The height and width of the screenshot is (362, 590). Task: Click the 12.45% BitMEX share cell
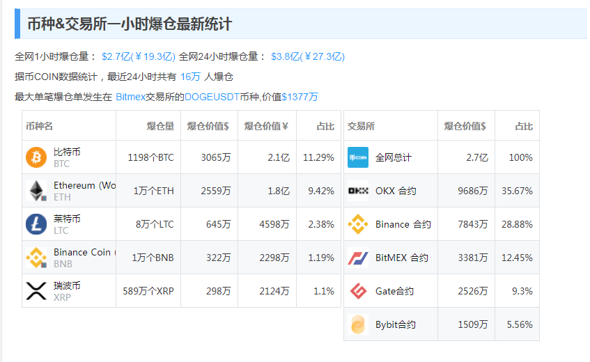[517, 258]
